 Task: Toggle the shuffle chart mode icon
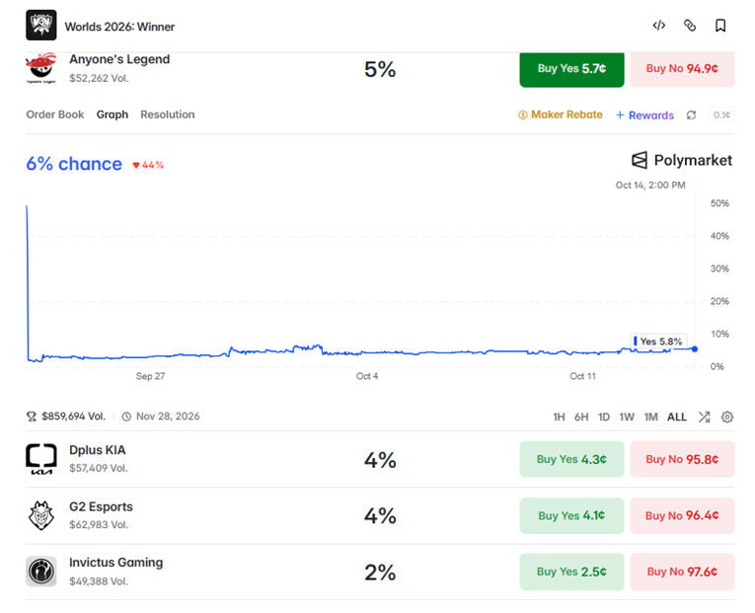(x=704, y=417)
